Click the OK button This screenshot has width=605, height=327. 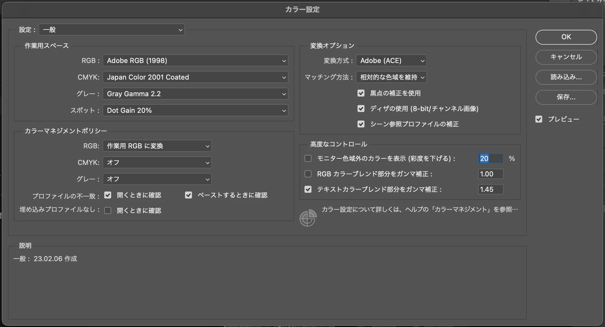pos(566,37)
